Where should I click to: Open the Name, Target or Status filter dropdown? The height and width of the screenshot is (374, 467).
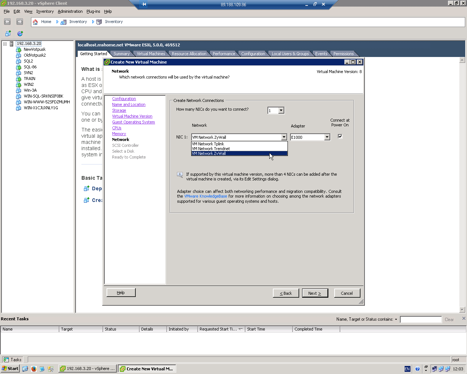coord(396,320)
